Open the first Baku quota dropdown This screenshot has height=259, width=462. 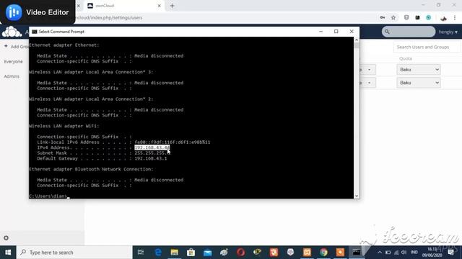(x=419, y=70)
